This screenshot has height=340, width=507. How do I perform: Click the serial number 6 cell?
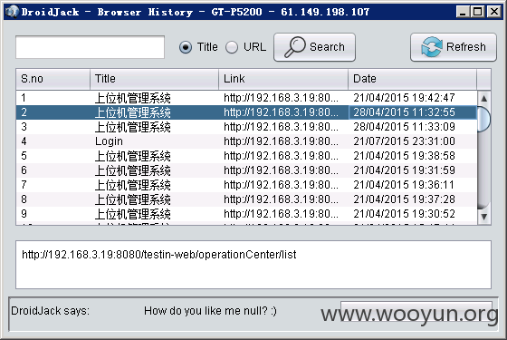tap(53, 170)
